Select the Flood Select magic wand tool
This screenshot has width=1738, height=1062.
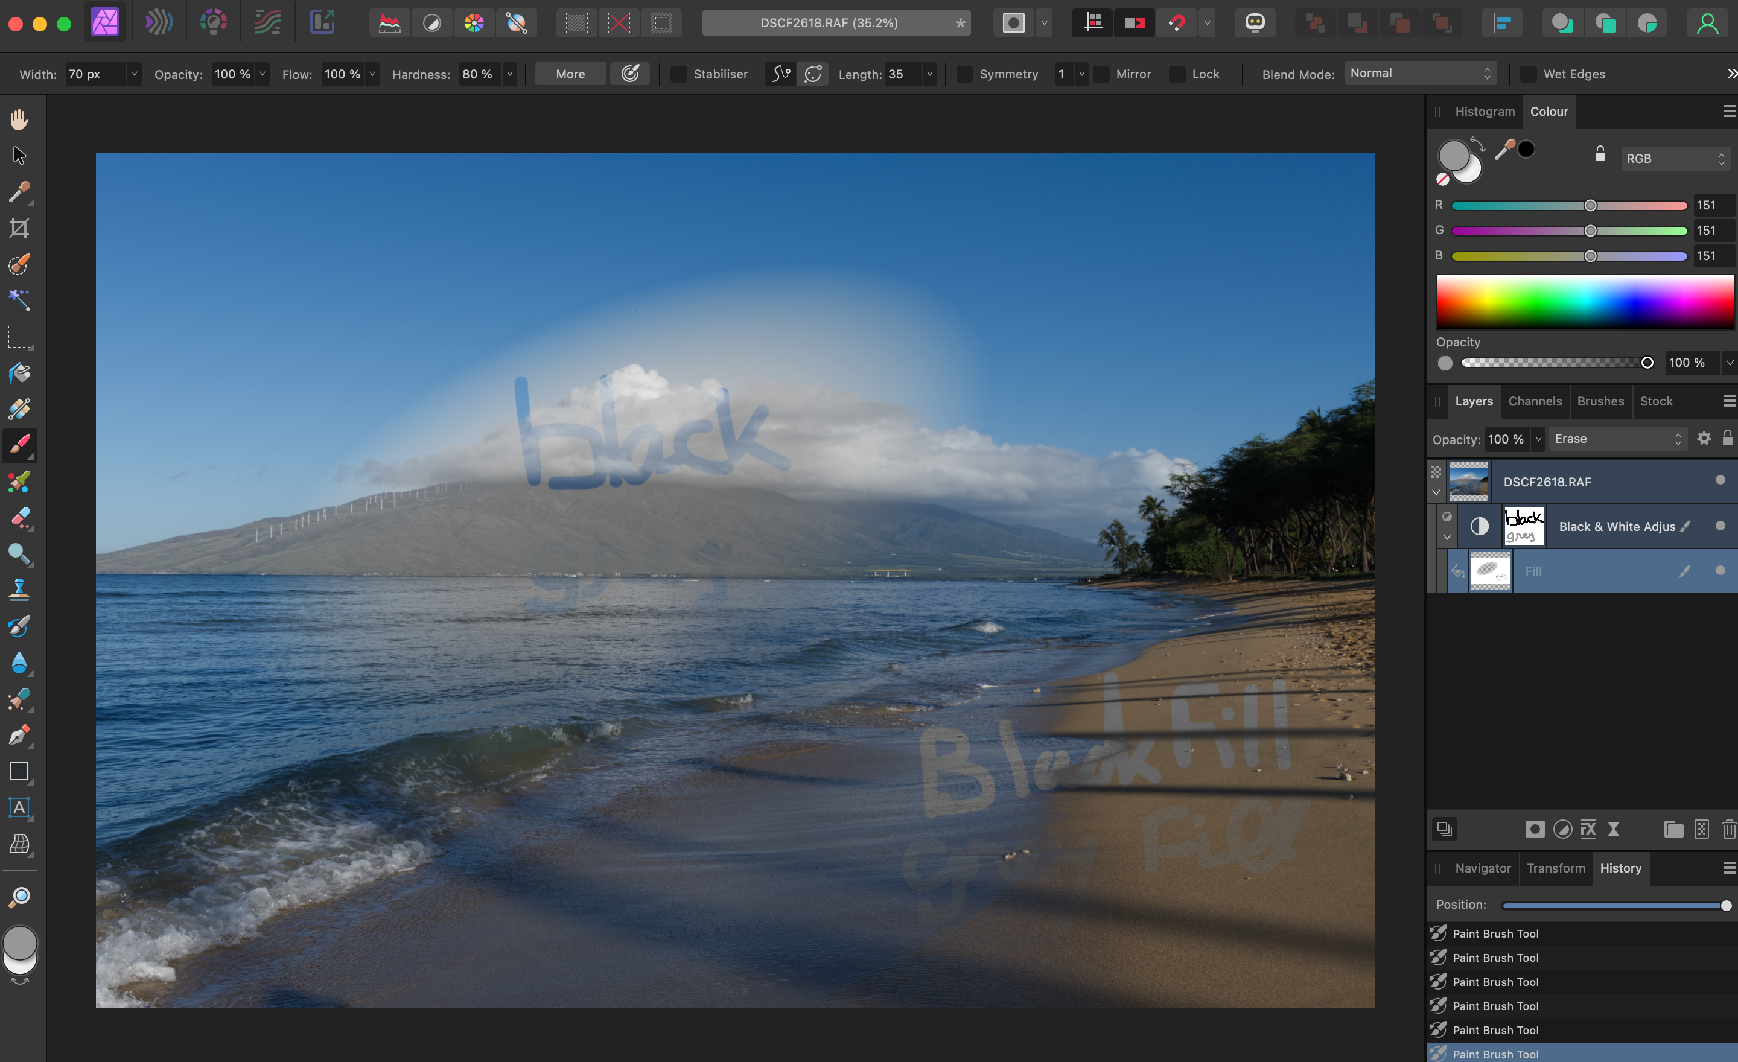tap(19, 300)
